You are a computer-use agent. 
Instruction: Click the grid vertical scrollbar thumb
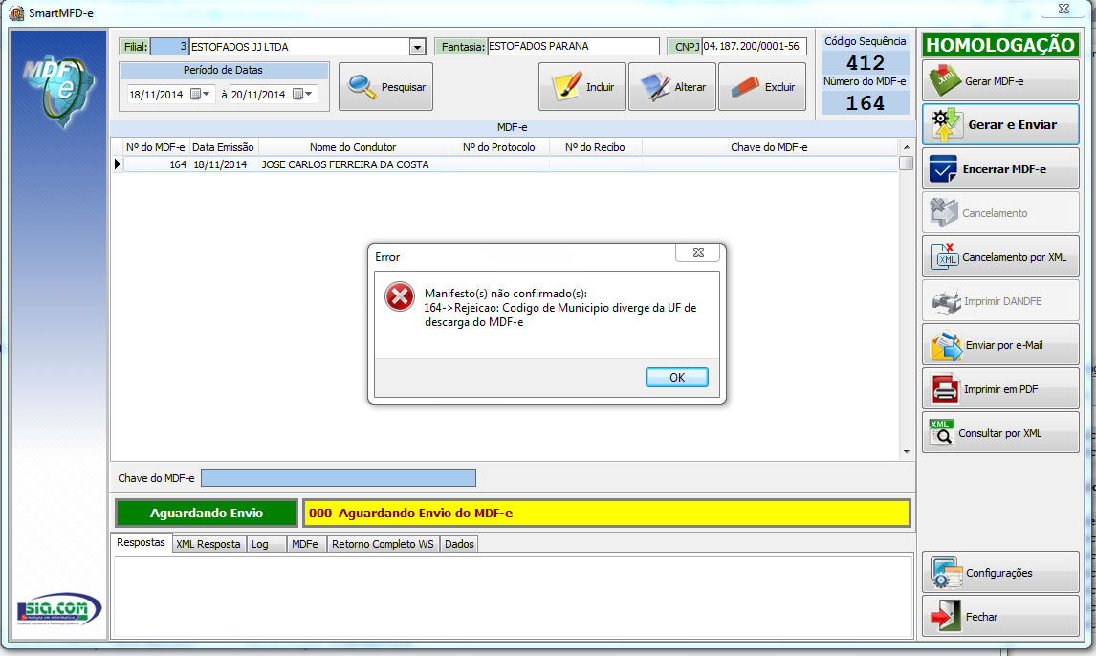pos(907,163)
